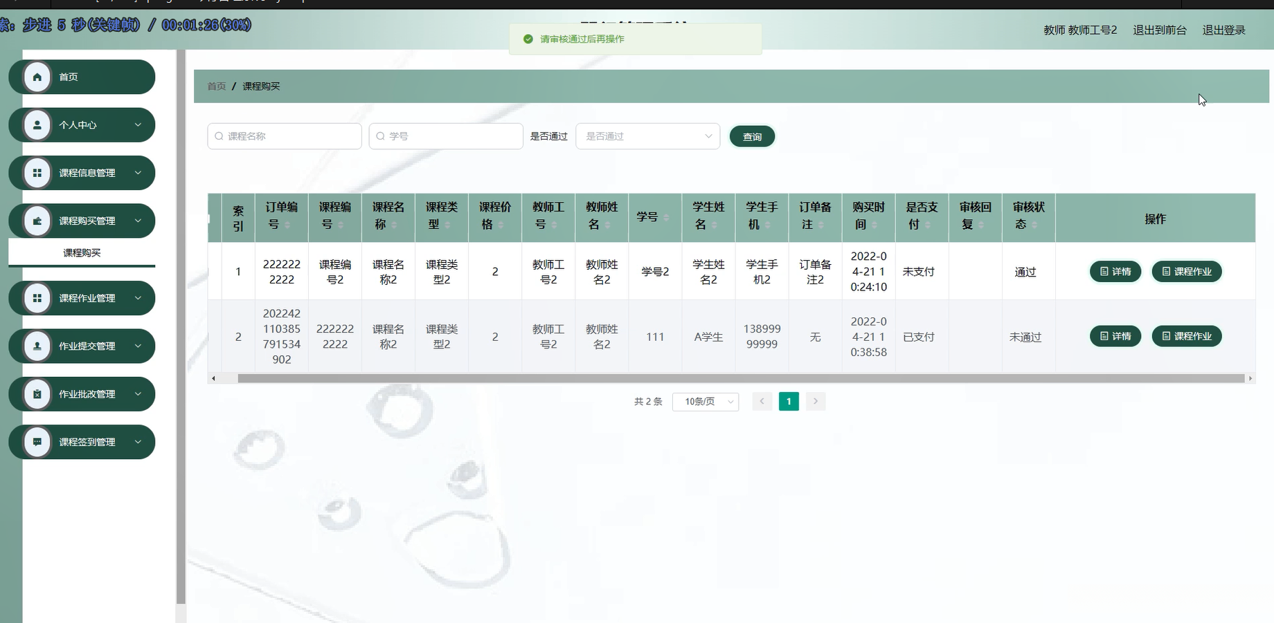This screenshot has height=623, width=1274.
Task: Select the 课程购买 submenu item
Action: tap(82, 253)
